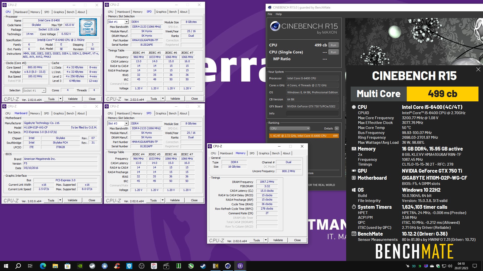
Task: Run the CPU (Single Core) test
Action: [x=333, y=52]
